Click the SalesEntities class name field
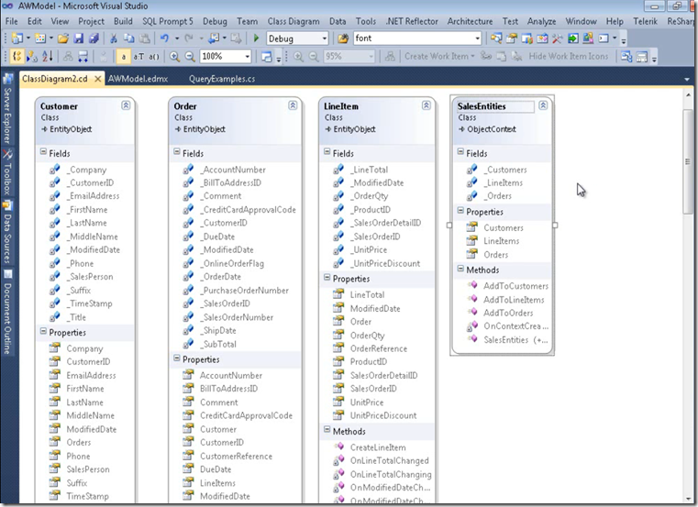This screenshot has height=507, width=698. (495, 106)
